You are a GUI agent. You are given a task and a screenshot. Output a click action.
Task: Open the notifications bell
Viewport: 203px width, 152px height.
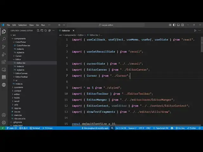click(200, 128)
